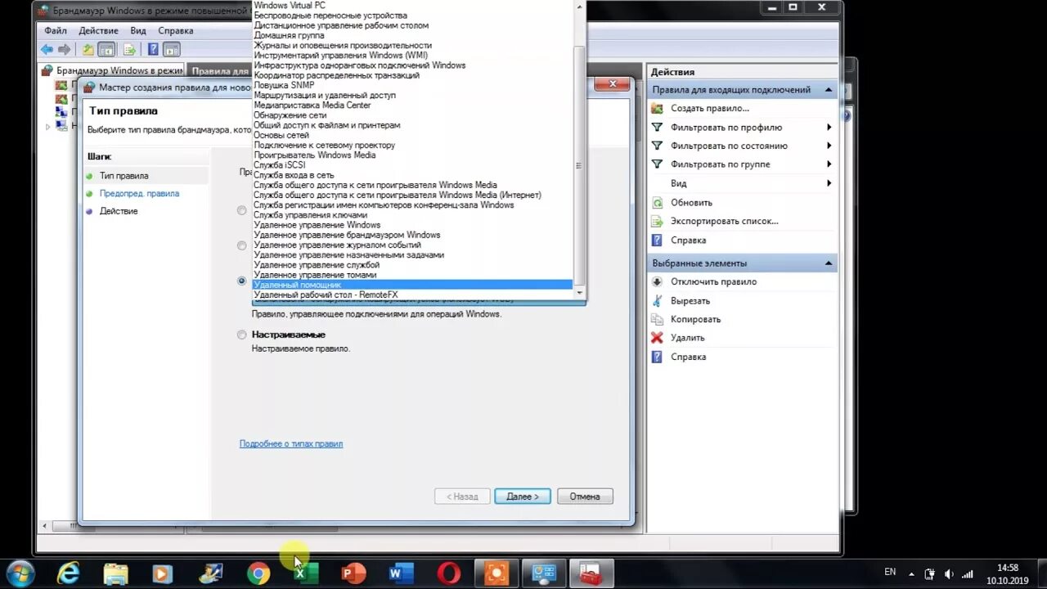Viewport: 1047px width, 589px height.
Task: Choose Проигрыватель Windows Media in the list
Action: click(x=412, y=155)
